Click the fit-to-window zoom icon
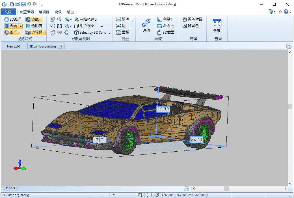294x198 pixels. pyautogui.click(x=60, y=26)
